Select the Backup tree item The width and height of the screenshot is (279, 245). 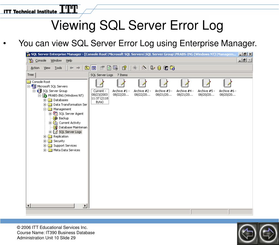click(x=64, y=118)
